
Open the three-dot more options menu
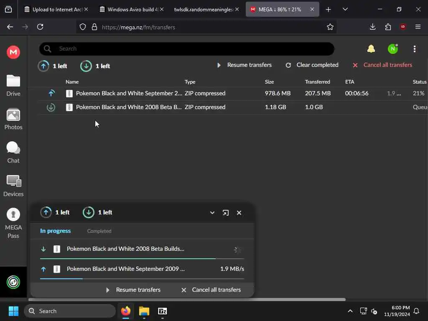pyautogui.click(x=415, y=49)
